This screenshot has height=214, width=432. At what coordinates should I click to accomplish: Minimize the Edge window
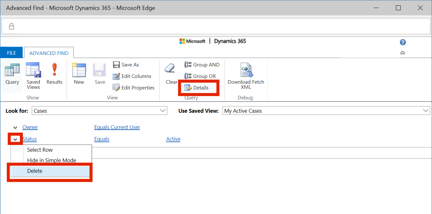[376, 8]
